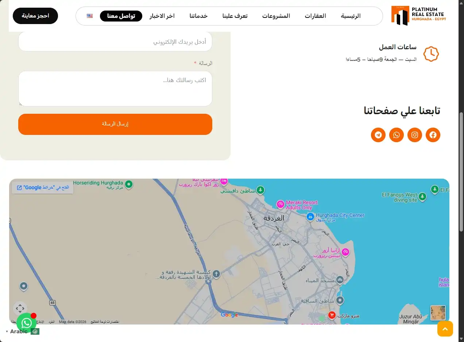The height and width of the screenshot is (342, 464).
Task: Click the Google logo on the map
Action: click(229, 315)
